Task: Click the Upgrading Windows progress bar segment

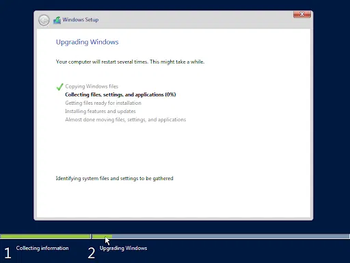Action: (x=220, y=236)
